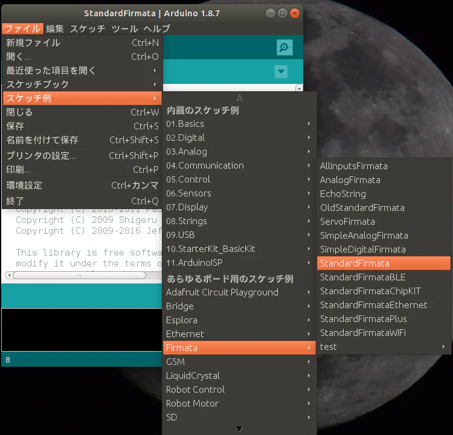The height and width of the screenshot is (435, 453).
Task: Open 環境設定 preferences entry
Action: click(82, 185)
